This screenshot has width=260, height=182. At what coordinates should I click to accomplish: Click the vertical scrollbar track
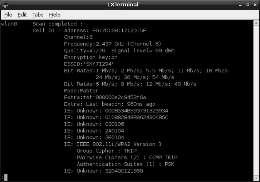[x=256, y=100]
